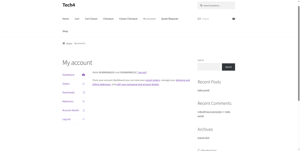This screenshot has width=300, height=151.
Task: Click Log out in account sidebar
Action: click(x=66, y=119)
